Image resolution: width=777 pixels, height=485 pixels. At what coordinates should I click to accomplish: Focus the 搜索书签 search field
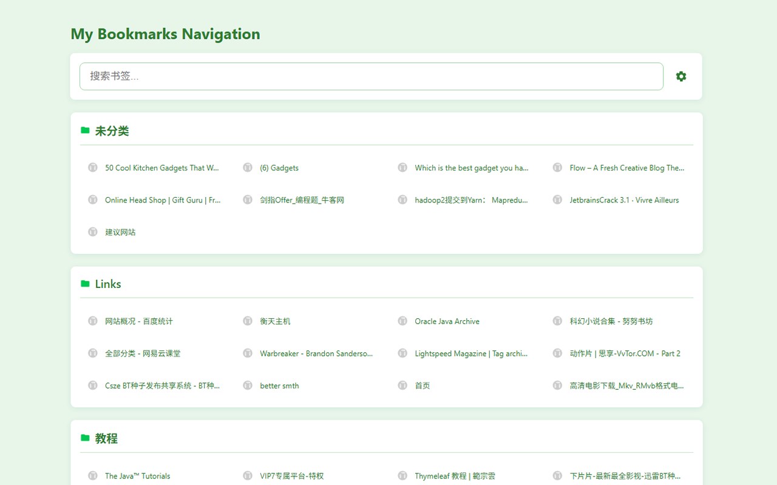[x=371, y=76]
